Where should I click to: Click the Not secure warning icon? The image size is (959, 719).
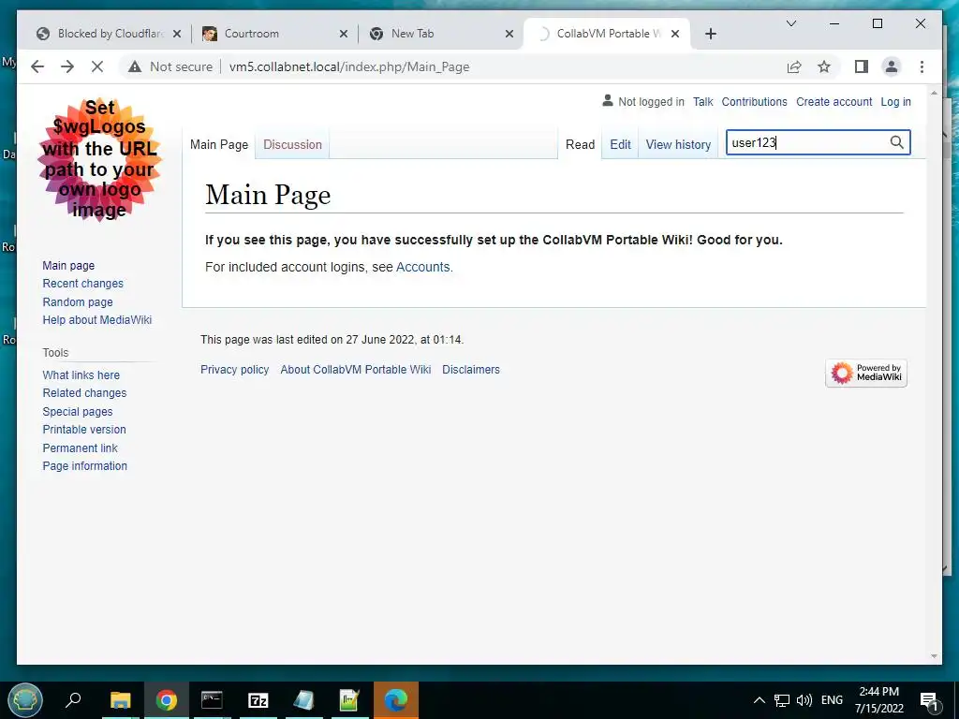click(135, 66)
